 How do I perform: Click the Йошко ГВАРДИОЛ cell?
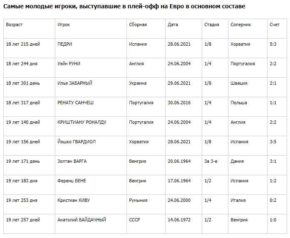[77, 142]
